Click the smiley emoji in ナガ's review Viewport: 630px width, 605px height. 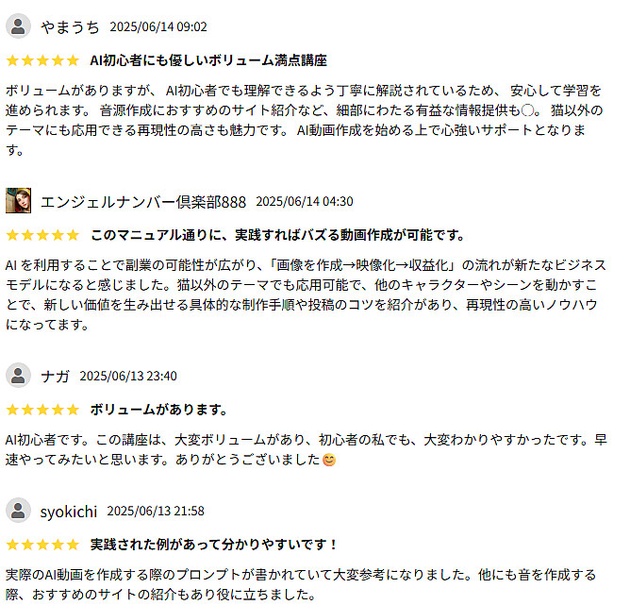(329, 460)
